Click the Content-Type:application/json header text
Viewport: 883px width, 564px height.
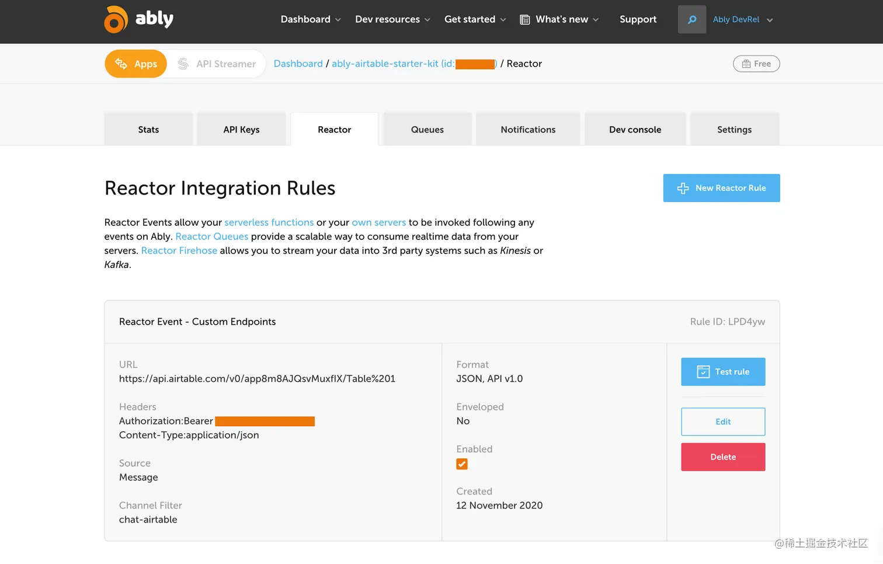tap(189, 435)
